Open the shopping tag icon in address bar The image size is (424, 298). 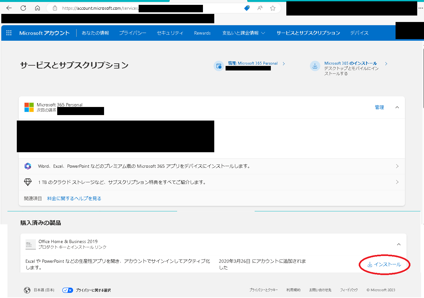[x=247, y=8]
